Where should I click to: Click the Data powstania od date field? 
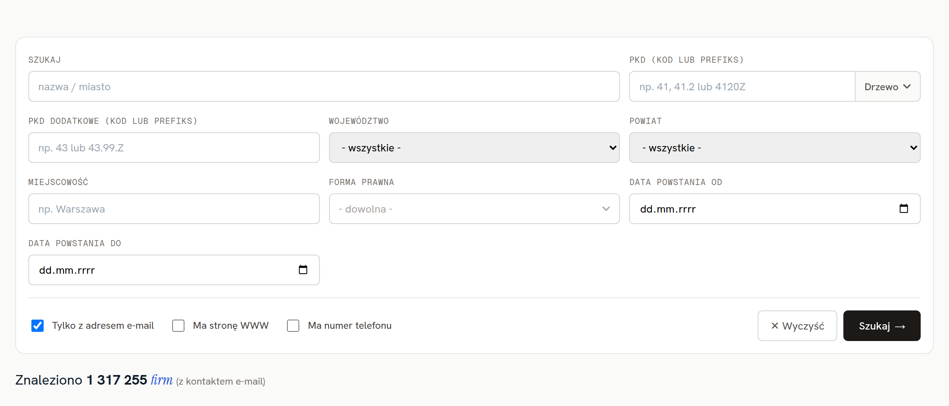pos(775,209)
